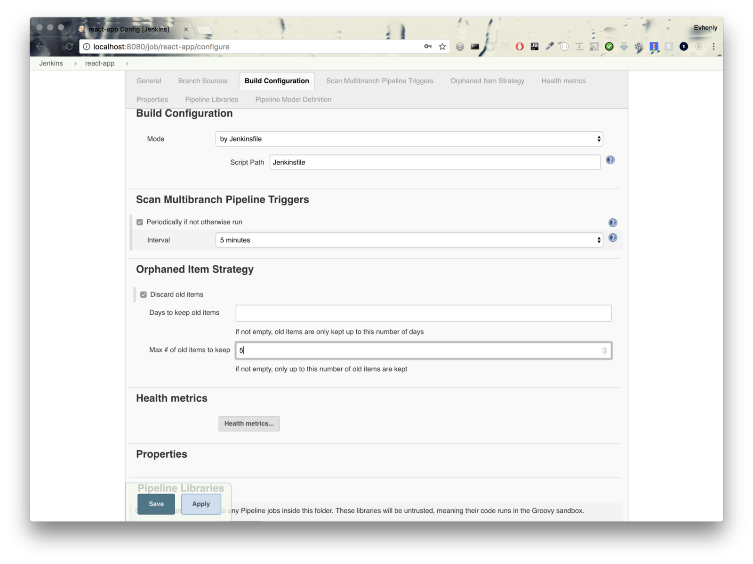The width and height of the screenshot is (753, 564).
Task: Open a new browser tab
Action: tap(204, 30)
